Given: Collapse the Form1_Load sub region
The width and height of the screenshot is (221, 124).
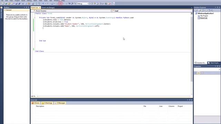Looking at the screenshot, I should tap(35, 18).
